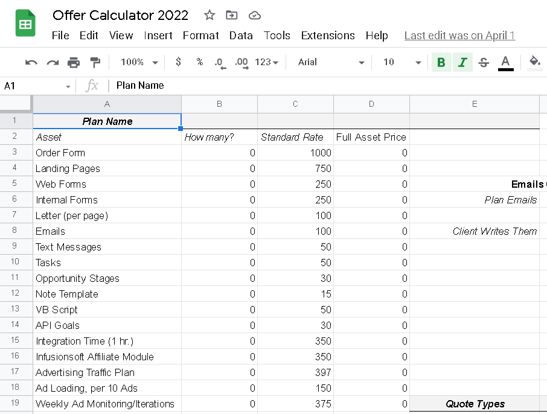Click the Name Box showing A1
The width and height of the screenshot is (547, 414).
36,86
